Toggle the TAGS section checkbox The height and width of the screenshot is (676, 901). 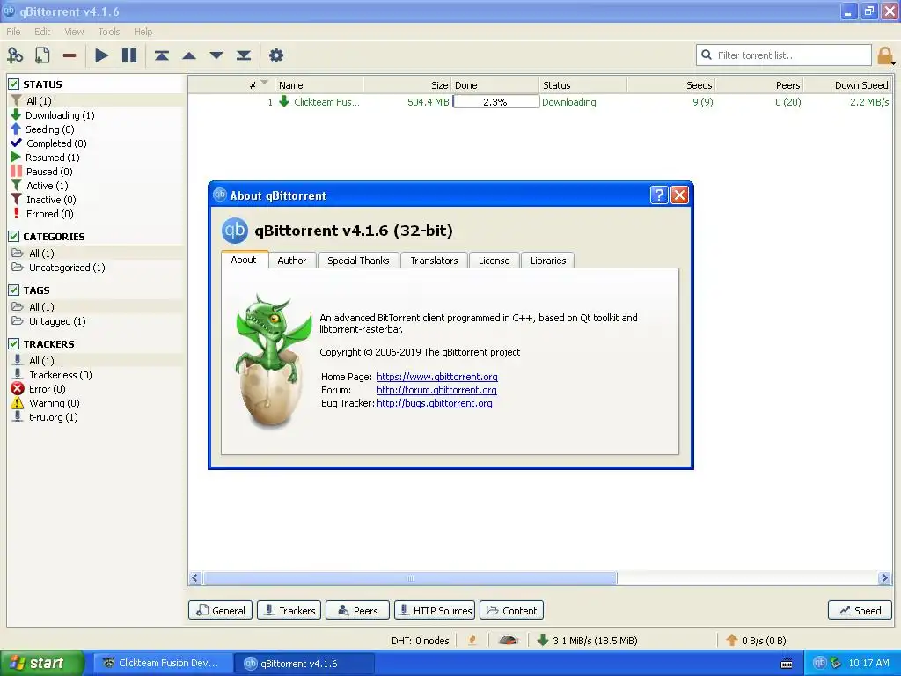(14, 290)
